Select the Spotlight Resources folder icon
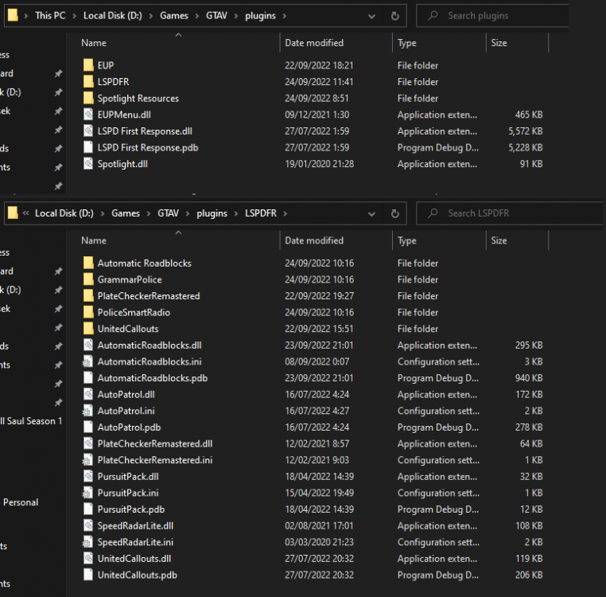Image resolution: width=606 pixels, height=597 pixels. click(x=88, y=98)
